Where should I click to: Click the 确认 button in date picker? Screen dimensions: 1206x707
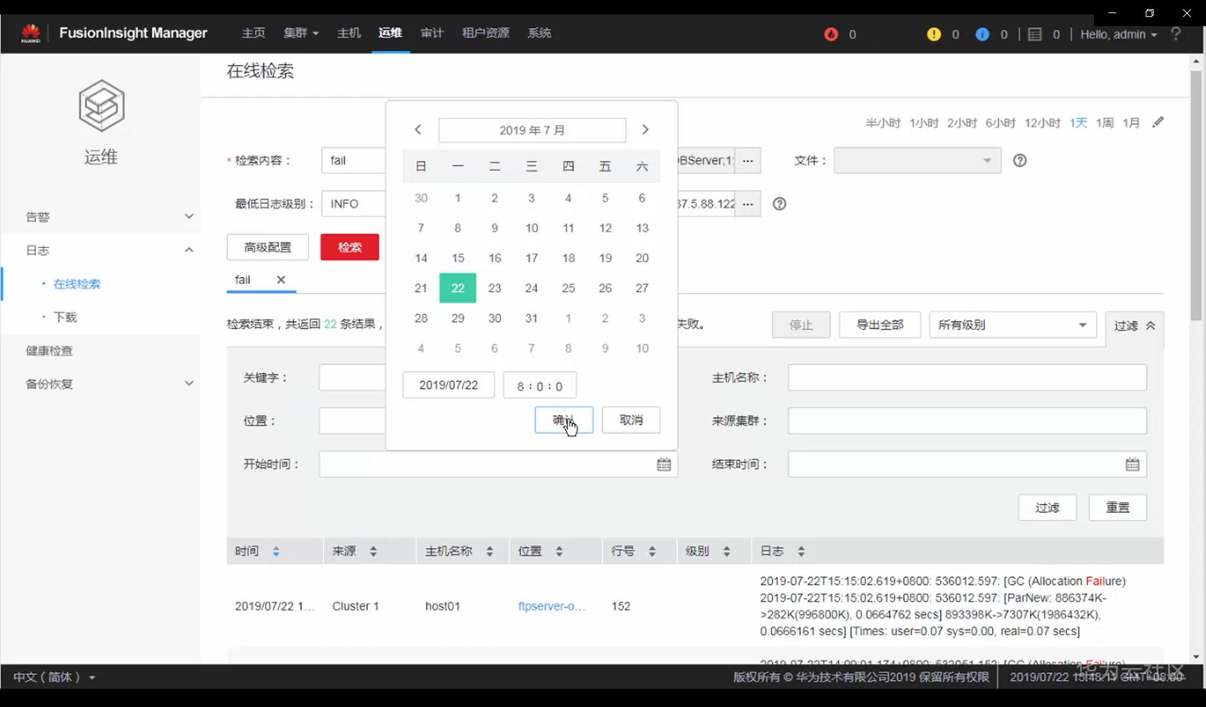point(564,420)
